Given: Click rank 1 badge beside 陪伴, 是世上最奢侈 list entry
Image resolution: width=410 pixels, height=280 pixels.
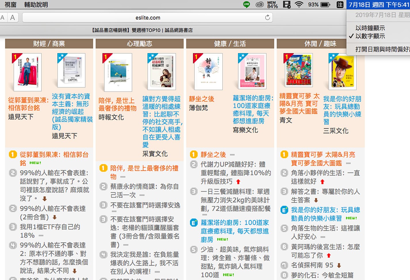Looking at the screenshot, I should [x=103, y=168].
